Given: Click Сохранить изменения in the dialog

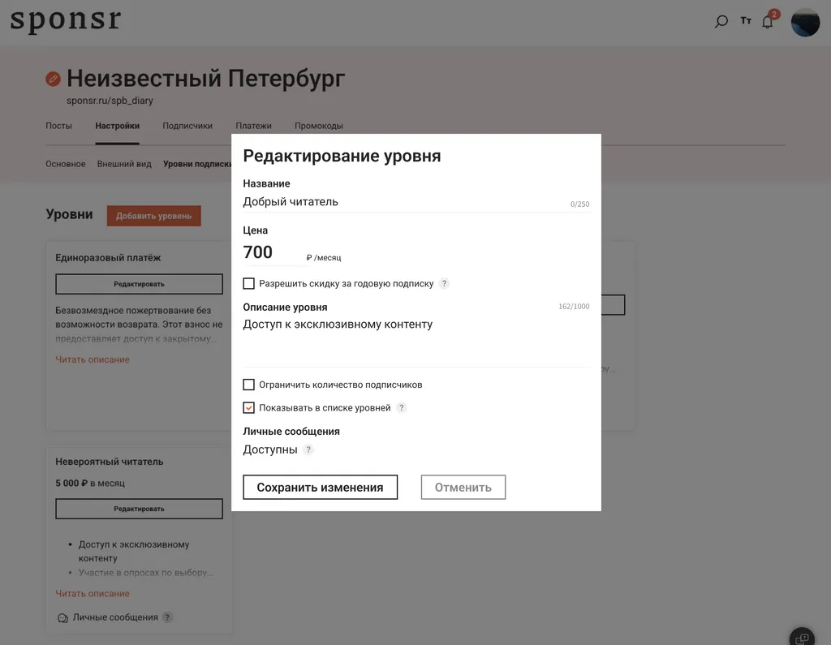Looking at the screenshot, I should pyautogui.click(x=320, y=487).
